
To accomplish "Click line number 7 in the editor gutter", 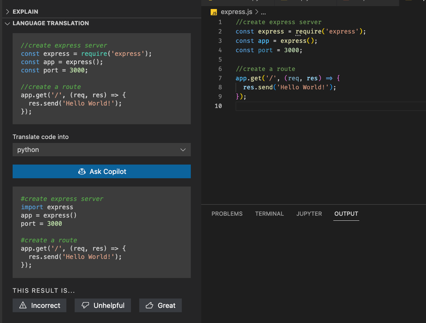I will [220, 78].
